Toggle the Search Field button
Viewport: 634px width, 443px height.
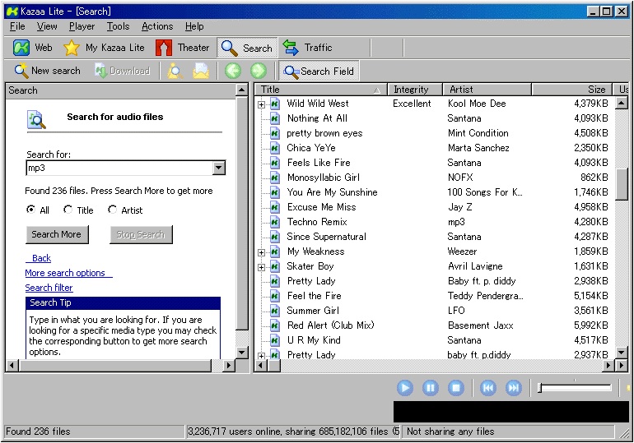tap(319, 71)
